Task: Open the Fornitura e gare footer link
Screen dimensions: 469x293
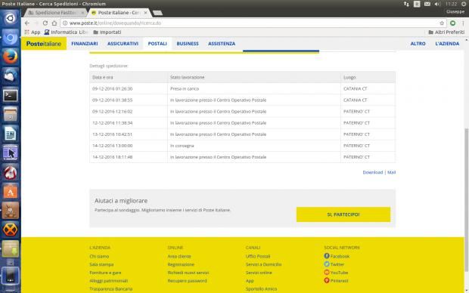Action: tap(105, 273)
